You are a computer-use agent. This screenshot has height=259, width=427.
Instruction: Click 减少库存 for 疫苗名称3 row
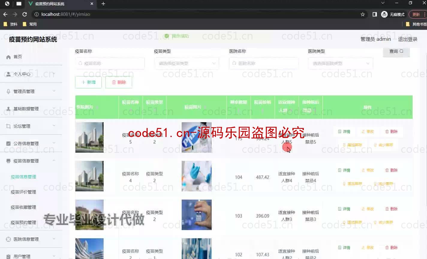point(383,222)
